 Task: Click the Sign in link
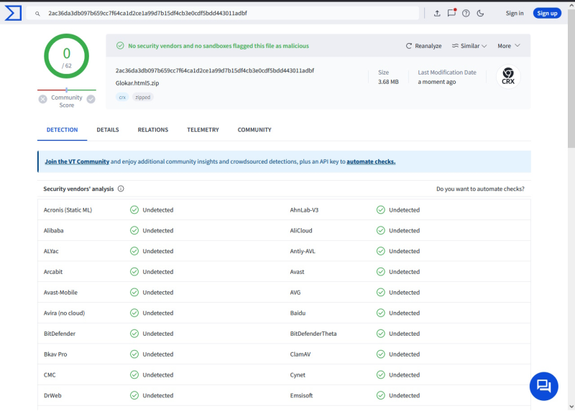click(515, 13)
